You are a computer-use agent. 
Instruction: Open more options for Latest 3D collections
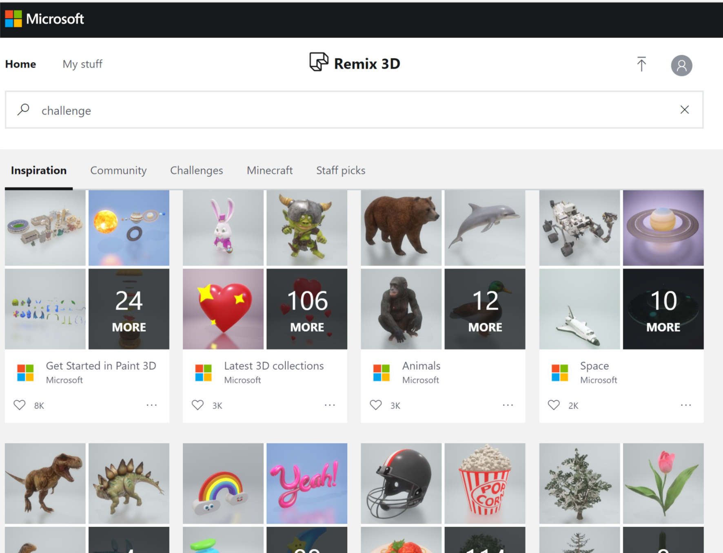point(330,405)
